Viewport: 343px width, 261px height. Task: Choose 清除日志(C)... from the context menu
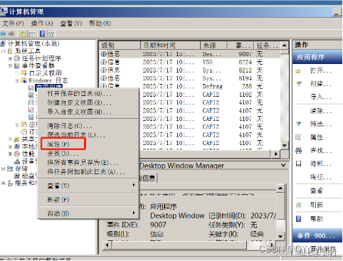(x=88, y=126)
